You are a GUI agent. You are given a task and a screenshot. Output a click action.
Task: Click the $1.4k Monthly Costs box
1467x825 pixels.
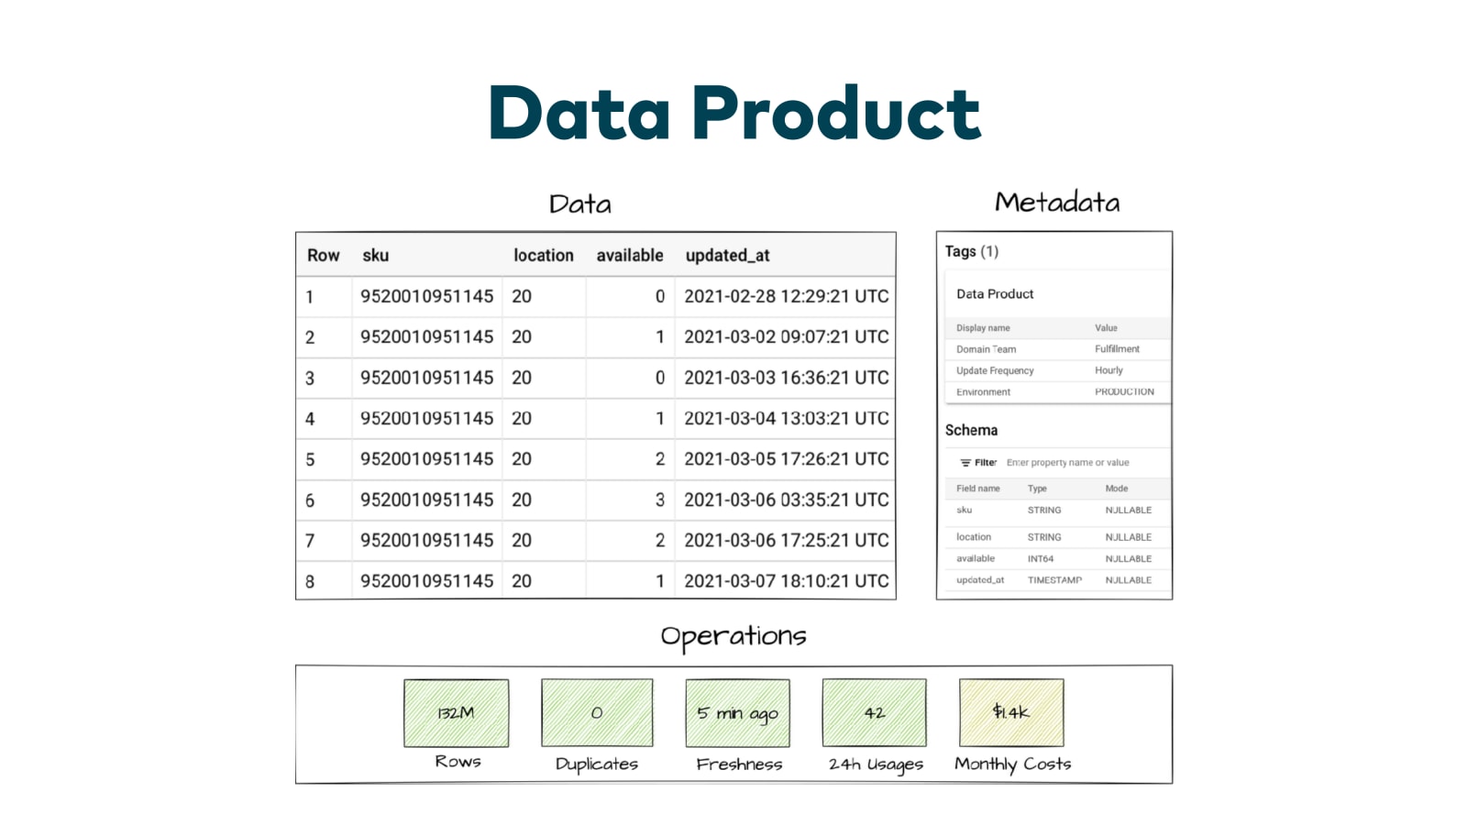click(x=1011, y=713)
